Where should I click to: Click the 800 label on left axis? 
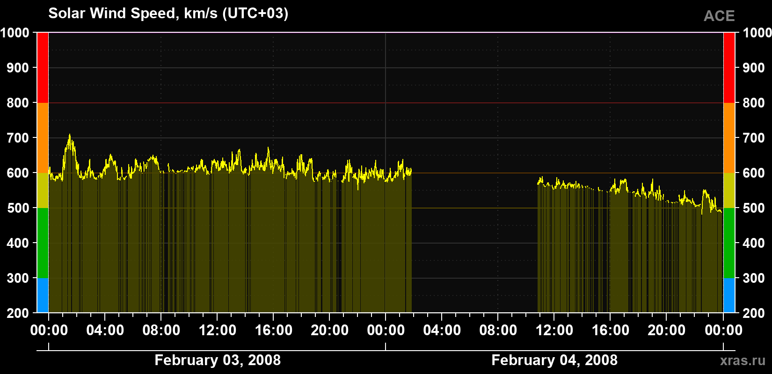(x=18, y=103)
